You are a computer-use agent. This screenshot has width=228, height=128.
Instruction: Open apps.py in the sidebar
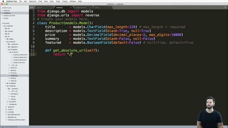13,70
